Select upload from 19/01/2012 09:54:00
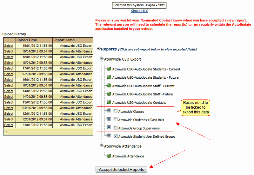This screenshot has height=175, width=254. pyautogui.click(x=9, y=51)
